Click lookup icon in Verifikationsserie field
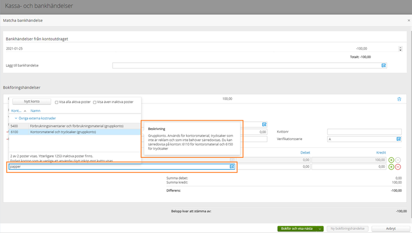The height and width of the screenshot is (233, 412). coord(398,139)
